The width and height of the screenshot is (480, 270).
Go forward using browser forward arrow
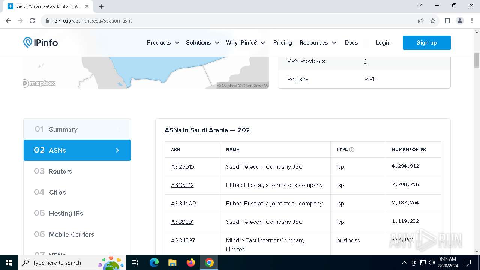[x=20, y=21]
